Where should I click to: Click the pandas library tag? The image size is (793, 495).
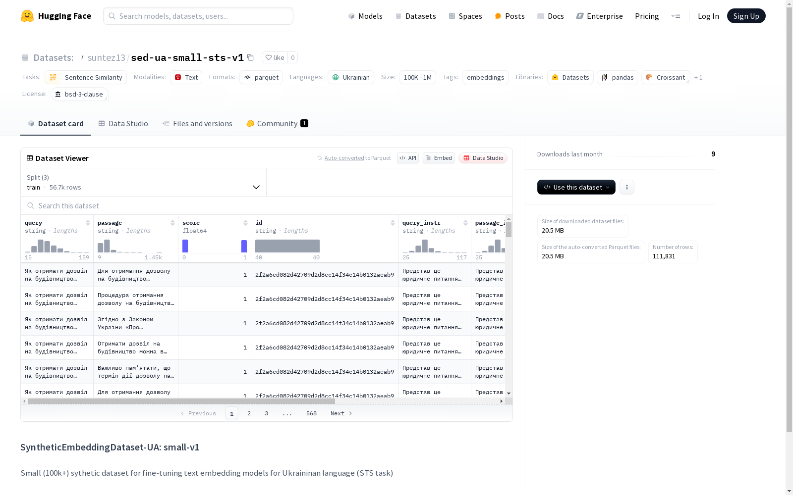pyautogui.click(x=618, y=77)
